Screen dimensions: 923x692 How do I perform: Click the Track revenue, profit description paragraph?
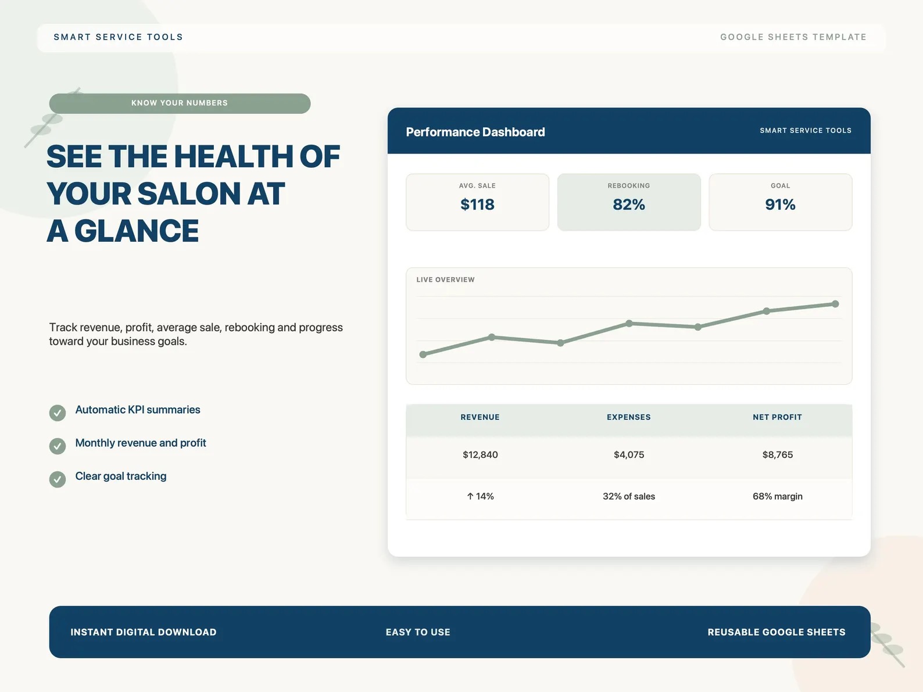point(196,334)
